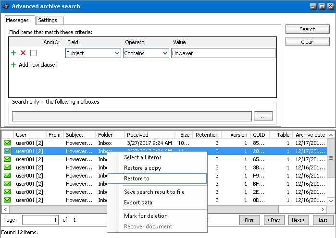Click the envelope icon of the first result row

click(x=7, y=143)
